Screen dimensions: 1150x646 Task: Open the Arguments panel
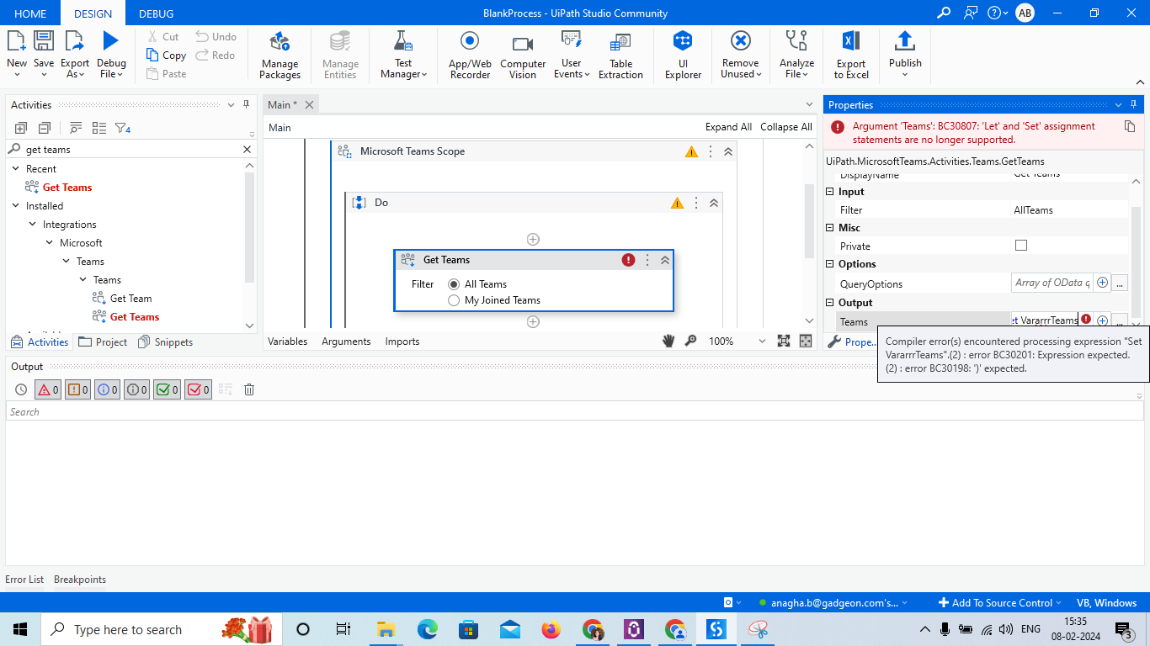point(346,342)
